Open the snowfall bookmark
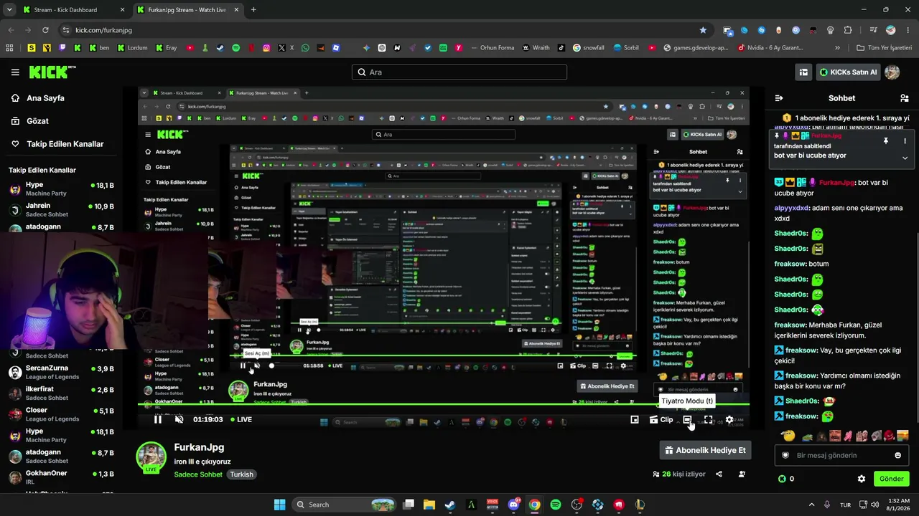Image resolution: width=919 pixels, height=516 pixels. [x=588, y=48]
